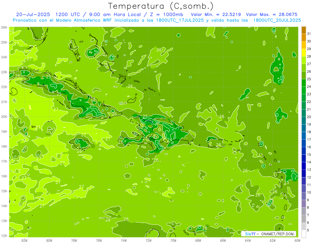Click the 72W longitude axis label

click(149, 240)
